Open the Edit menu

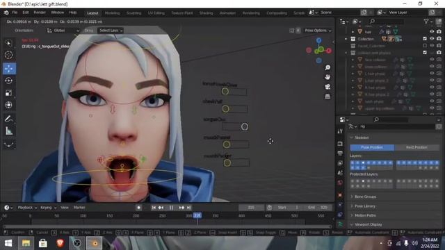(26, 12)
